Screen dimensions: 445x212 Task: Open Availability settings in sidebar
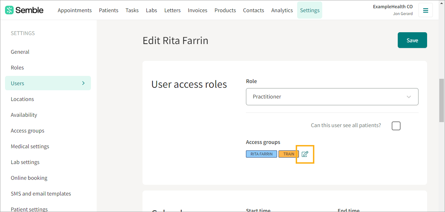24,115
